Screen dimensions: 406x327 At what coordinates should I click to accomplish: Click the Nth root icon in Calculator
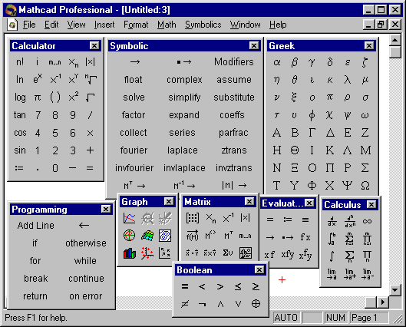[91, 80]
